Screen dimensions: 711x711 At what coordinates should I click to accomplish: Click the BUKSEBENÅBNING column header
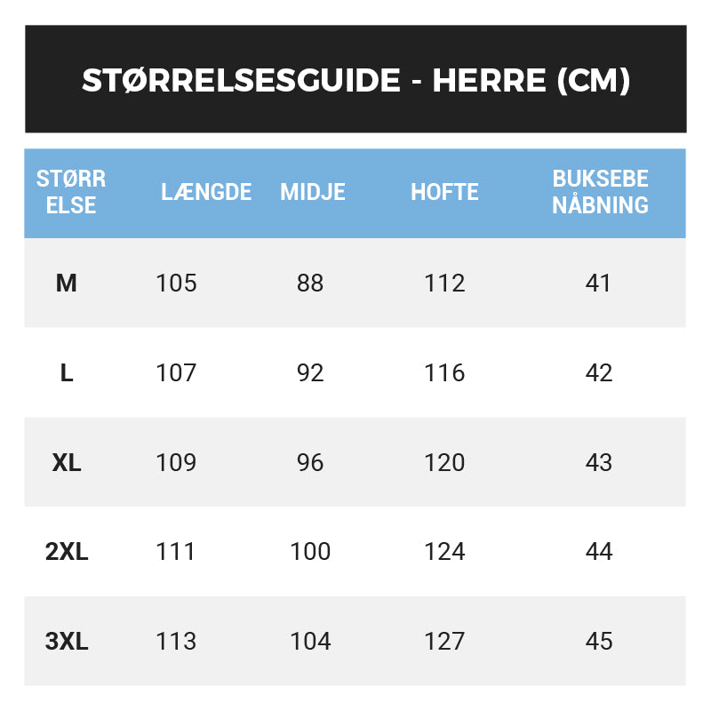coord(600,192)
